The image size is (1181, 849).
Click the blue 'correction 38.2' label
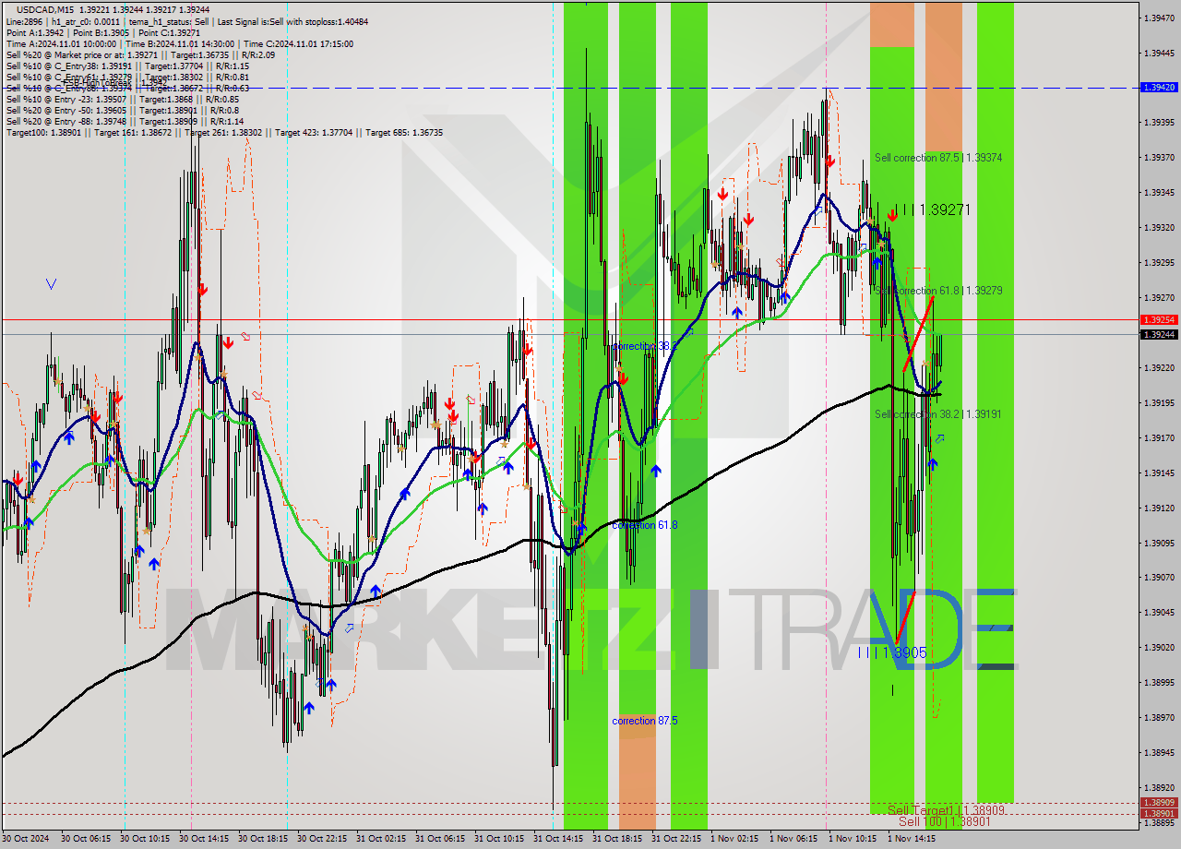pos(645,346)
